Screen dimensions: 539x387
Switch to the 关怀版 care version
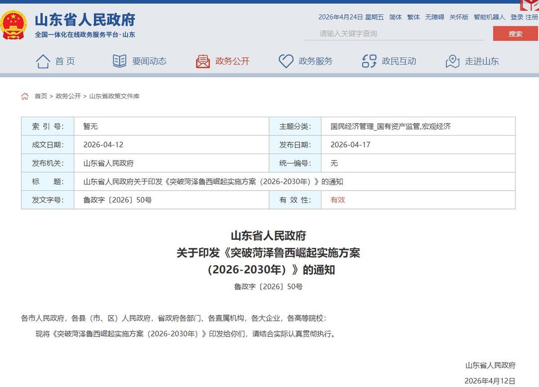[459, 17]
